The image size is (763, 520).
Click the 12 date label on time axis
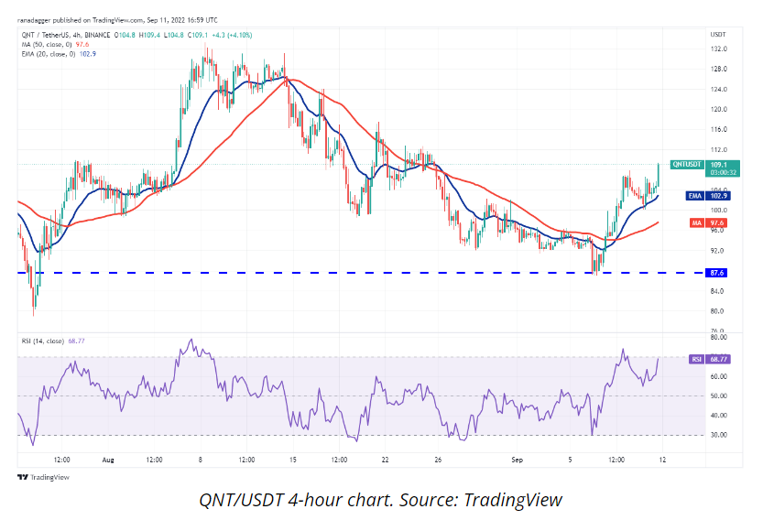click(662, 460)
